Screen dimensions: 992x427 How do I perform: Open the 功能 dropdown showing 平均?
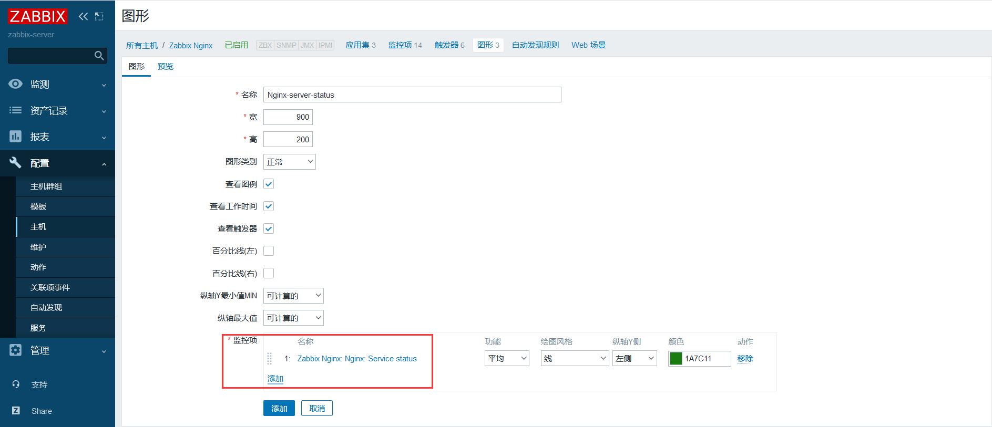507,358
